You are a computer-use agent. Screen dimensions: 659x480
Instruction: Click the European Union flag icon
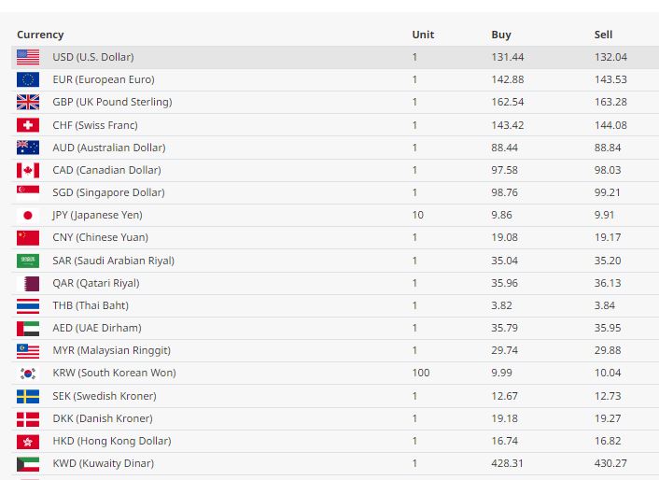[28, 79]
